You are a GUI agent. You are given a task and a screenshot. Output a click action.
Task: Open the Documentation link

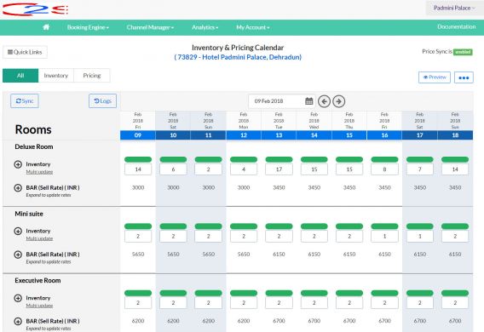click(456, 27)
